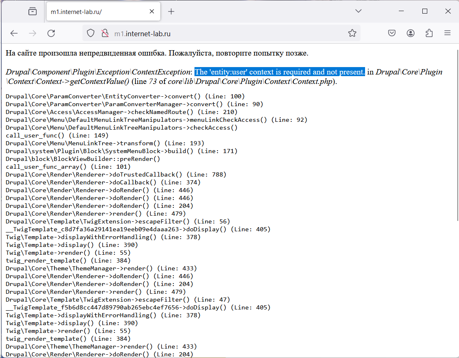Close the m1.internet-lab.ru tab
The width and height of the screenshot is (459, 358).
click(152, 12)
